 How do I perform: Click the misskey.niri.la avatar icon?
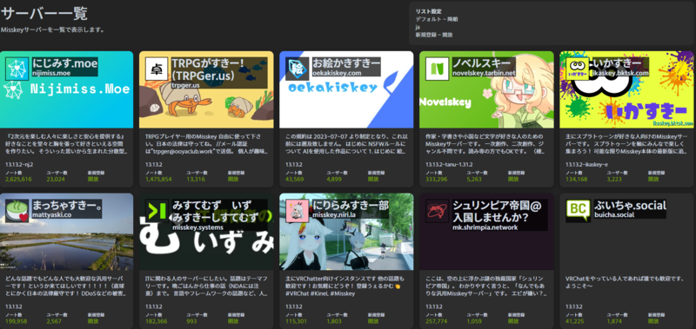pos(297,211)
